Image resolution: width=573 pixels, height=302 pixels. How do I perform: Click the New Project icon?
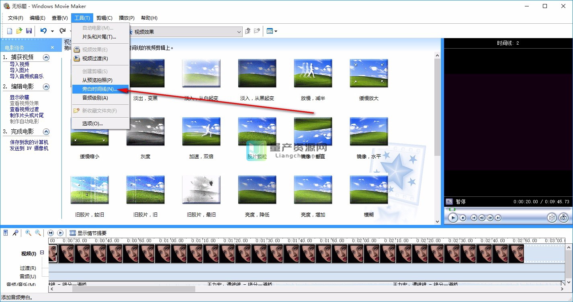[10, 31]
